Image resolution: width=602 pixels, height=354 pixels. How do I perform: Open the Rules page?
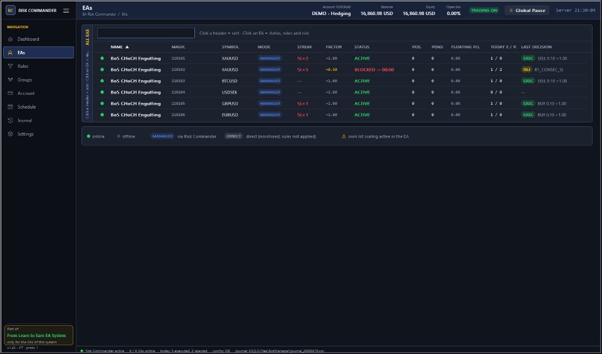point(38,66)
